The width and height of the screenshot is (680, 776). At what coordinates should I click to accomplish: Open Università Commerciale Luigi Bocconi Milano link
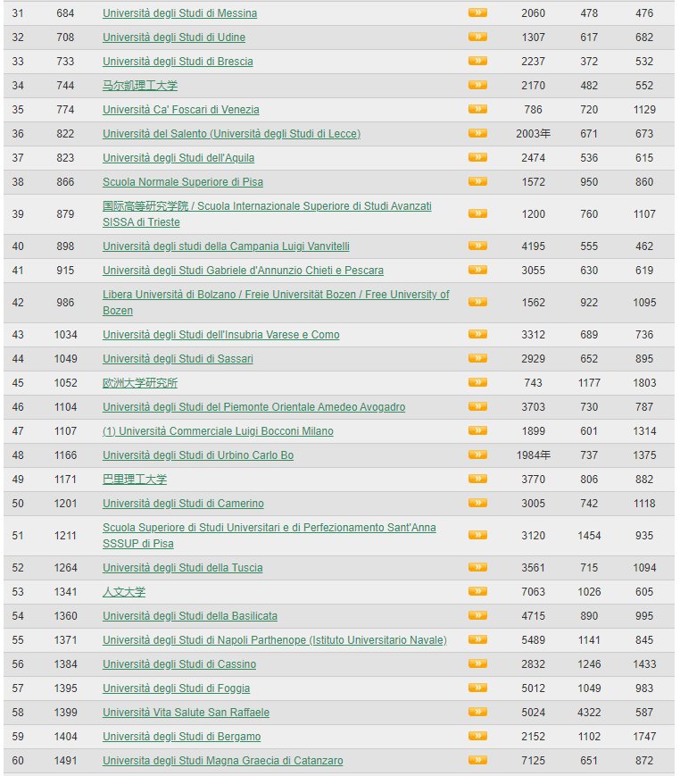[218, 431]
